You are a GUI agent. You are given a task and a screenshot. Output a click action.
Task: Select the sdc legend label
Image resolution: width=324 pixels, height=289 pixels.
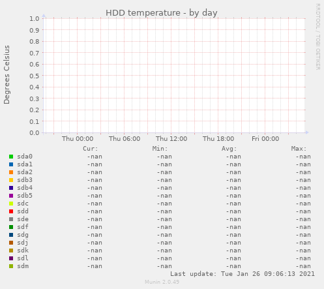[x=23, y=204]
